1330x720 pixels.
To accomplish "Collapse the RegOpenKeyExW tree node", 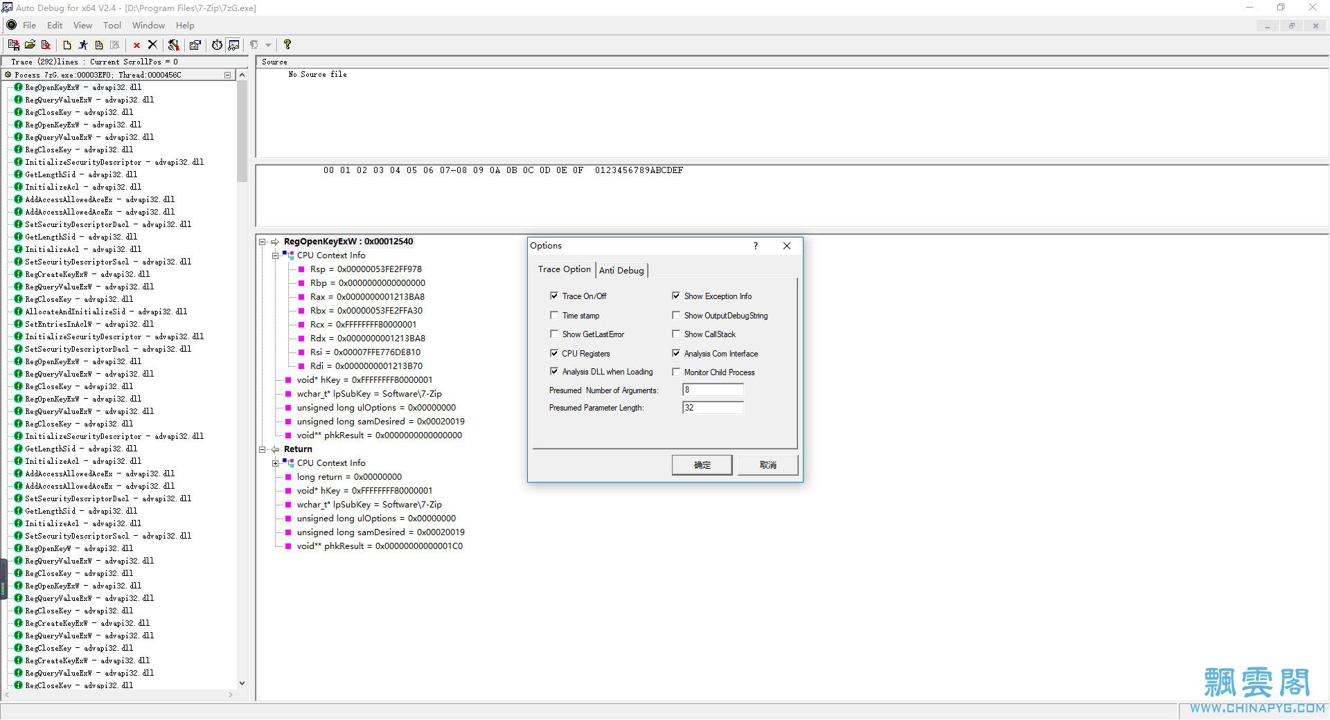I will click(263, 242).
